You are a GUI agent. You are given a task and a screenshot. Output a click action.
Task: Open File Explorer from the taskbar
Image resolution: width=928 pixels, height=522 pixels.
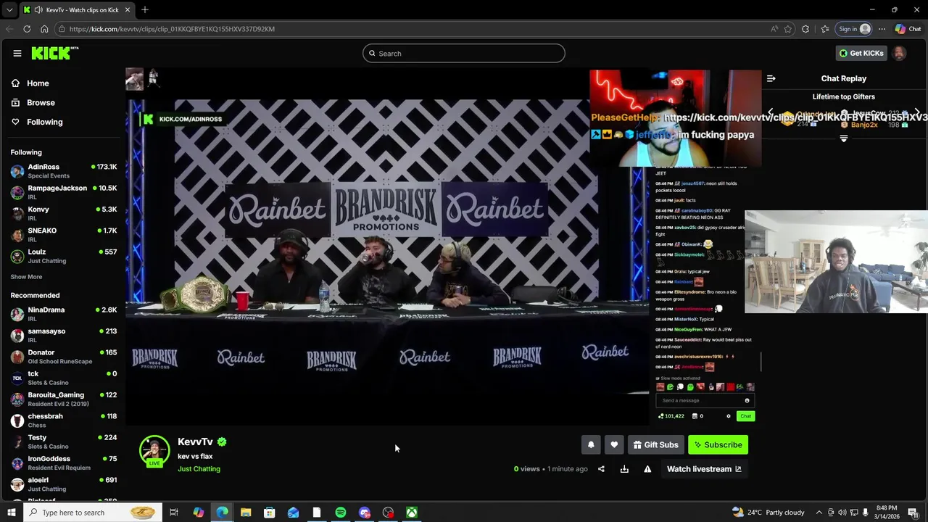click(x=246, y=513)
